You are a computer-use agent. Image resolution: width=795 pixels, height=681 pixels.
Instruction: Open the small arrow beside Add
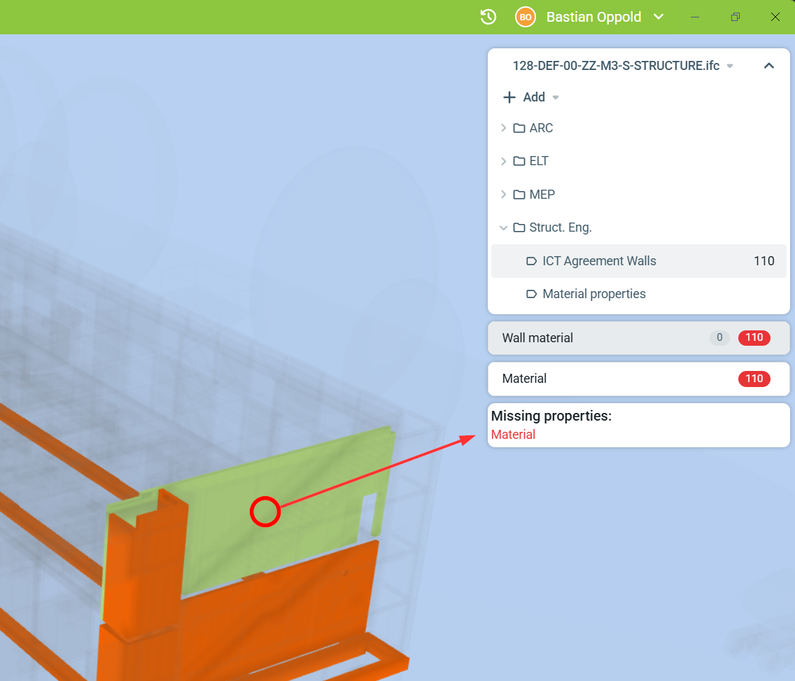click(556, 97)
